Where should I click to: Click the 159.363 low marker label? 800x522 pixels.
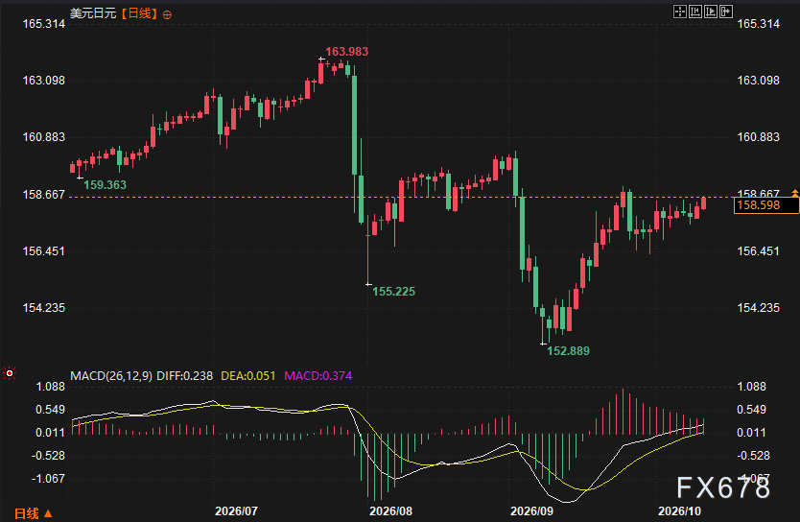(105, 185)
